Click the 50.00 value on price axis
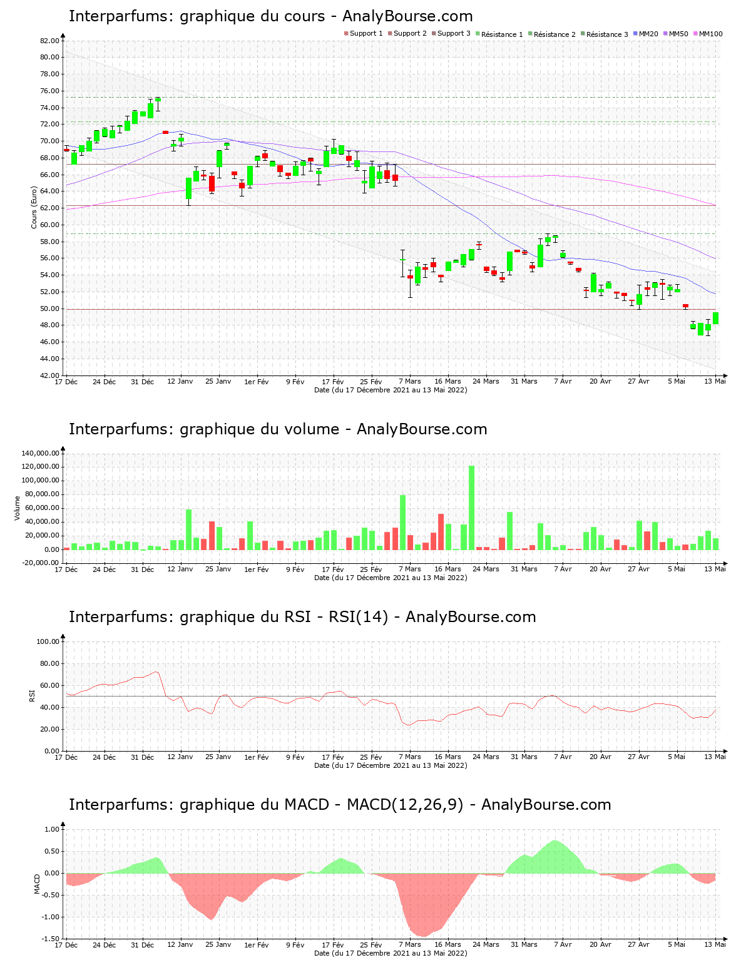 click(x=49, y=309)
